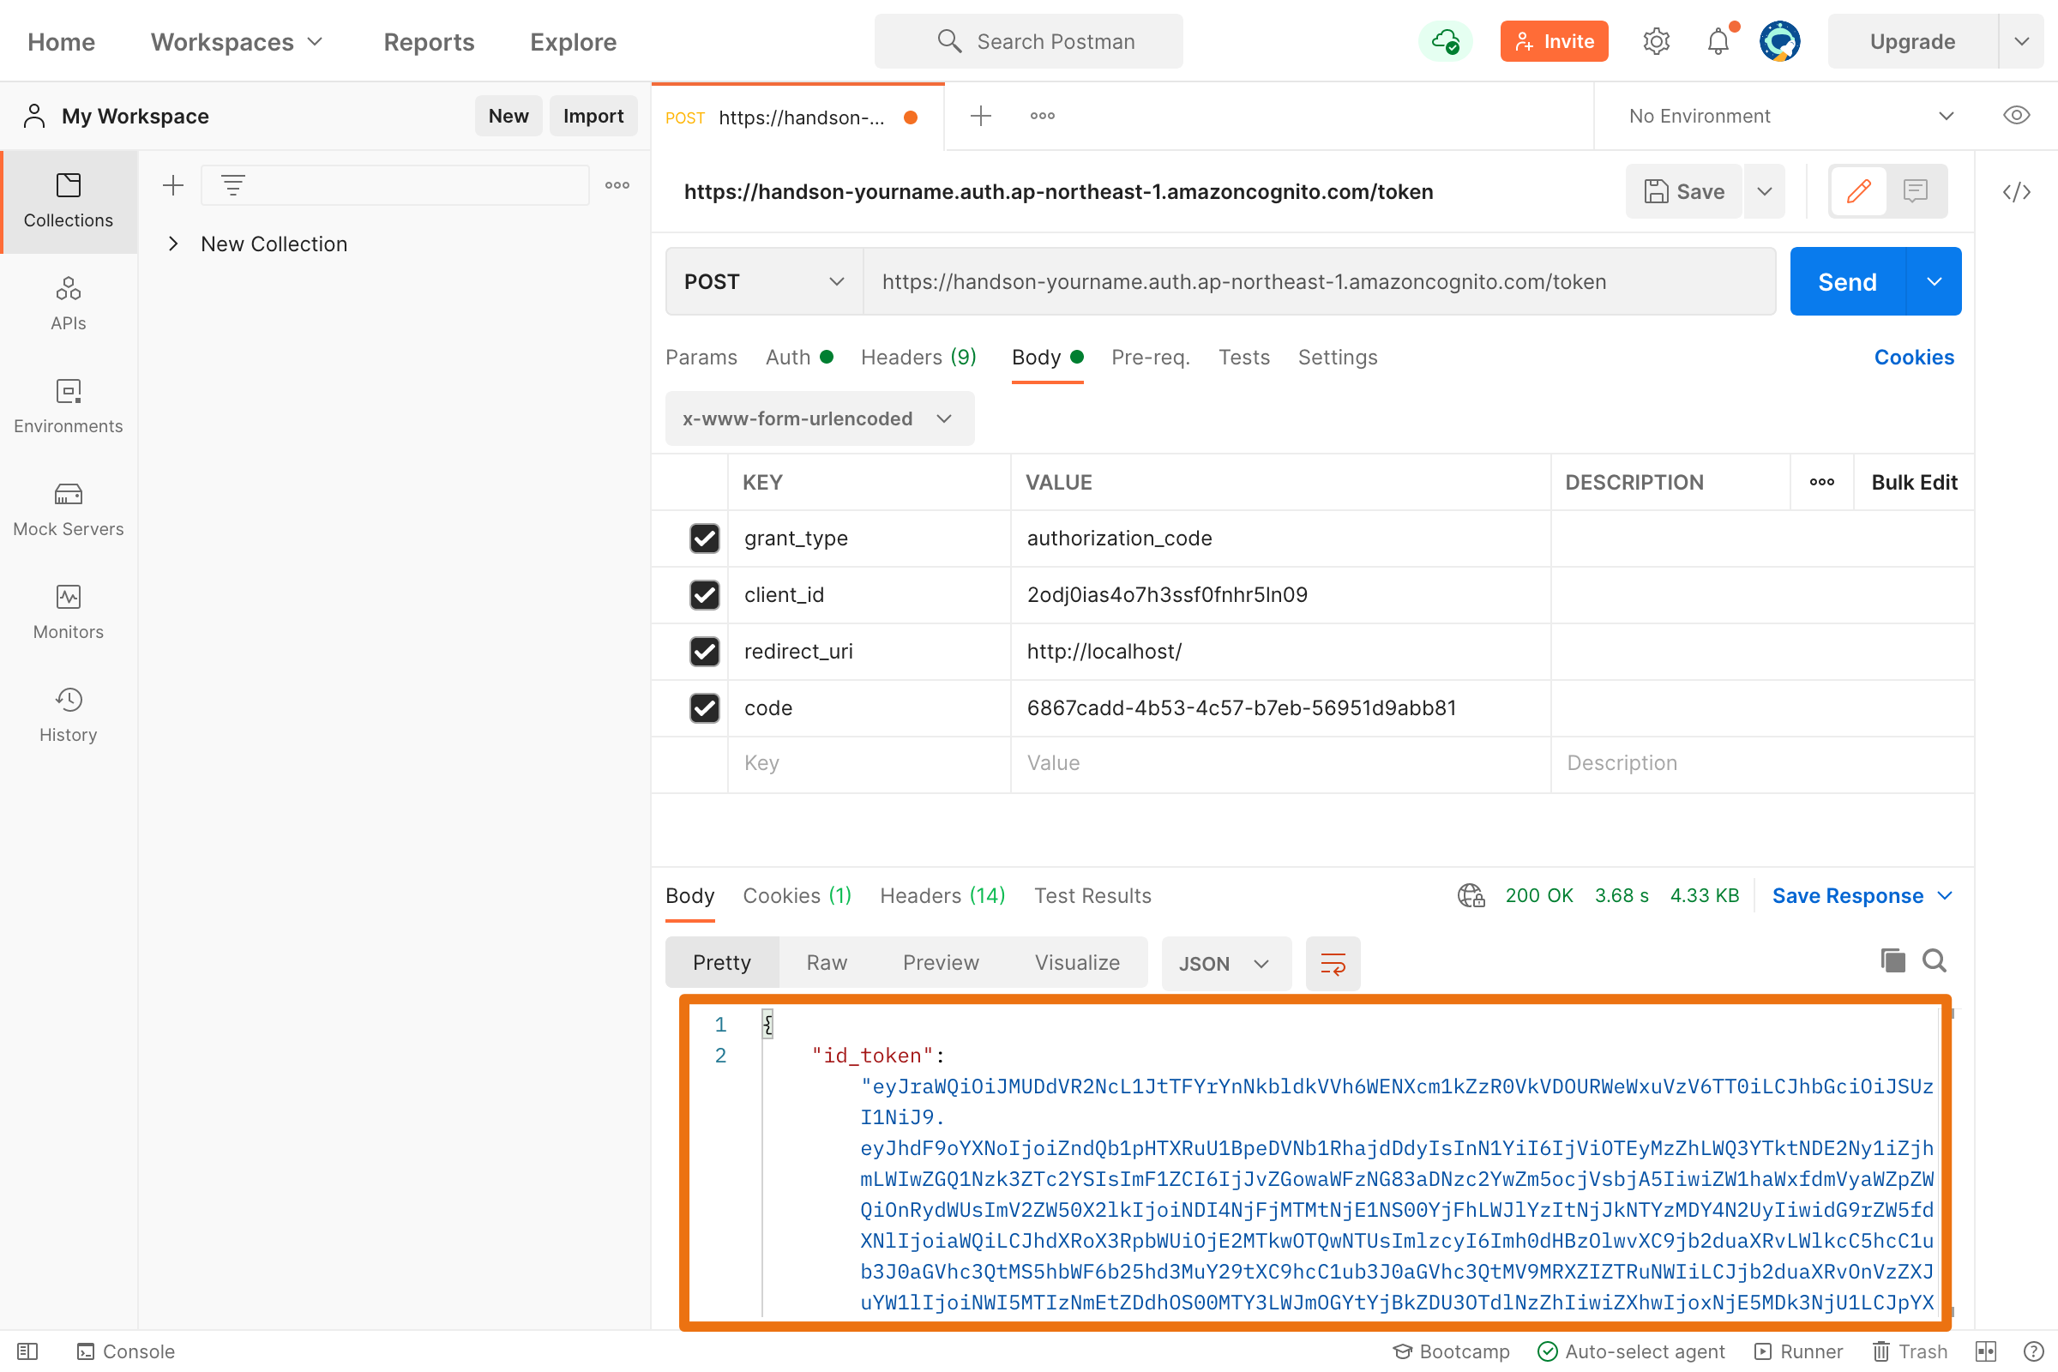Switch to the Tests tab
The height and width of the screenshot is (1372, 2058).
pyautogui.click(x=1243, y=357)
